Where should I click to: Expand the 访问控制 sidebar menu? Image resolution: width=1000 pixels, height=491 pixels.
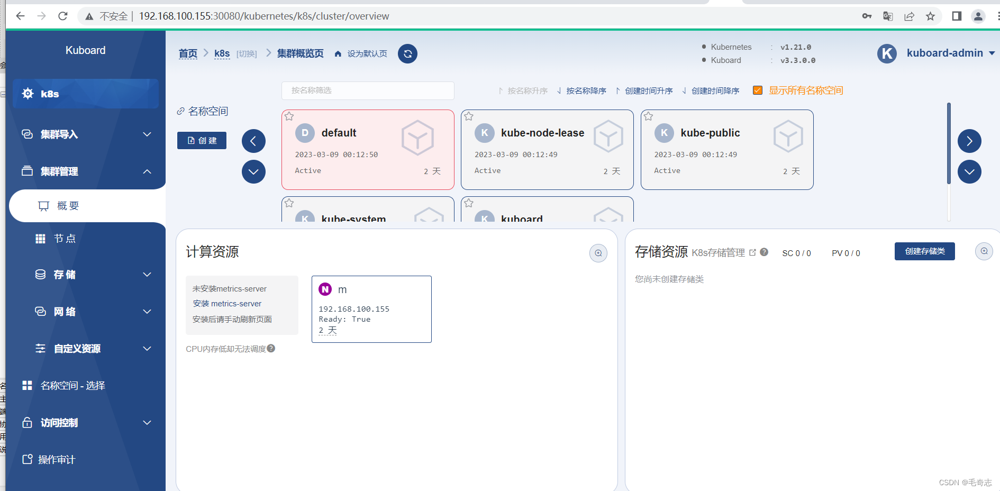coord(87,423)
